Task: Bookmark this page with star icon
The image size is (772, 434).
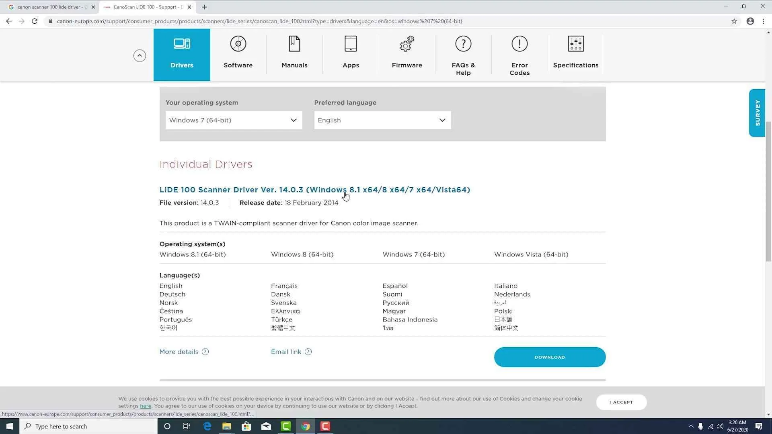Action: (x=734, y=21)
